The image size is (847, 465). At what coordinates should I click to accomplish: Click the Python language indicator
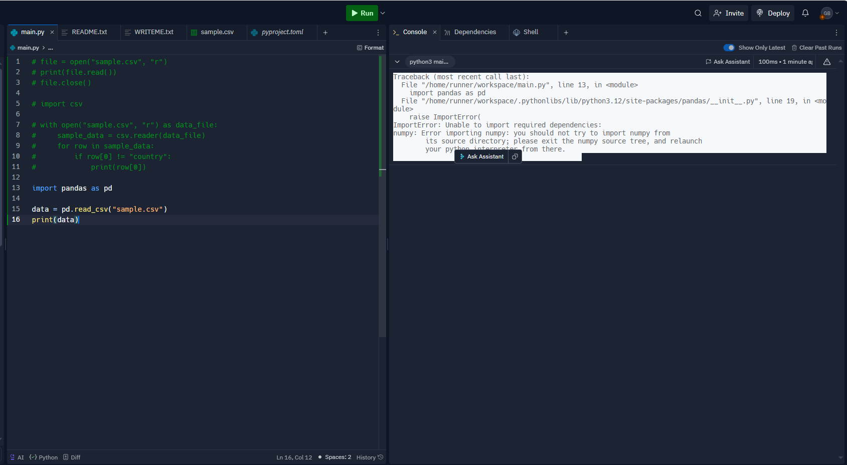point(44,457)
